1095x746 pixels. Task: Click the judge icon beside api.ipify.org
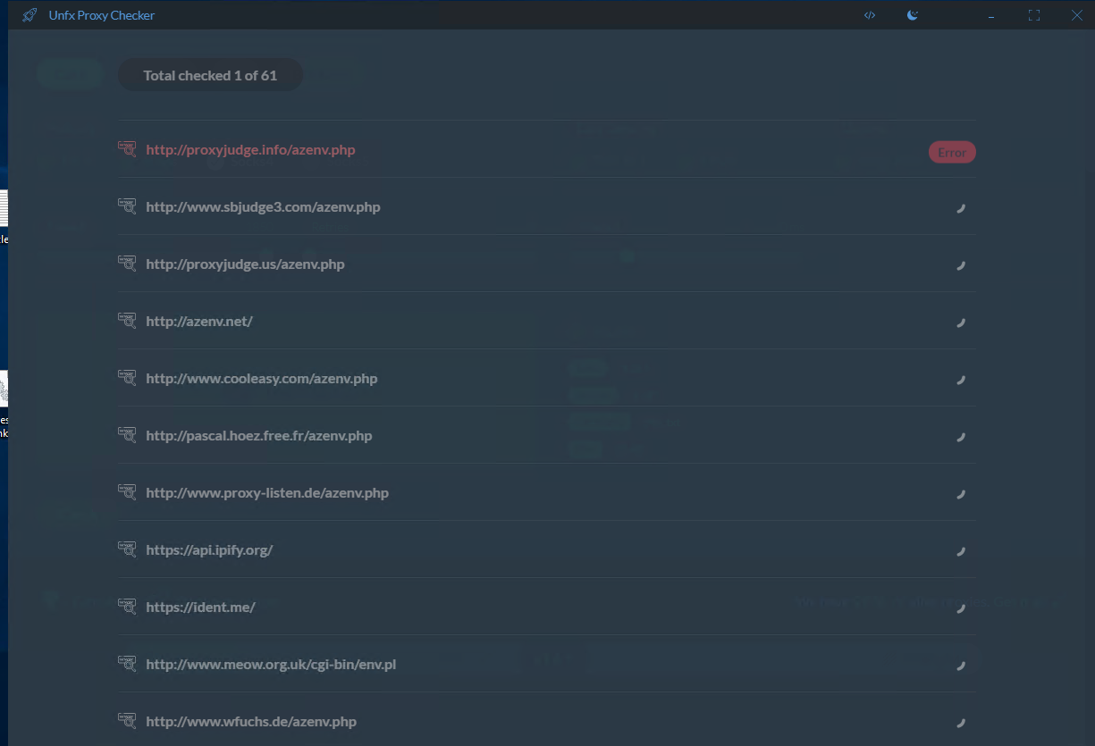pyautogui.click(x=127, y=549)
